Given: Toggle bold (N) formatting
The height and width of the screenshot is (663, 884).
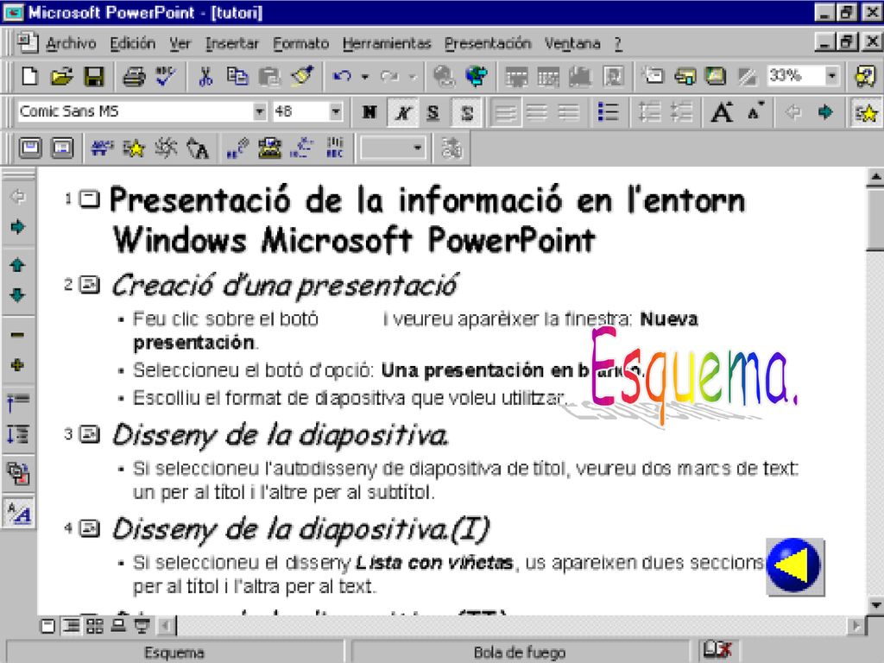Looking at the screenshot, I should coord(369,111).
